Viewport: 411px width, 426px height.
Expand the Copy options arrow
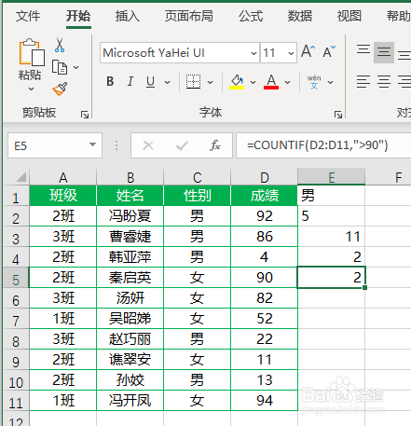pyautogui.click(x=75, y=67)
